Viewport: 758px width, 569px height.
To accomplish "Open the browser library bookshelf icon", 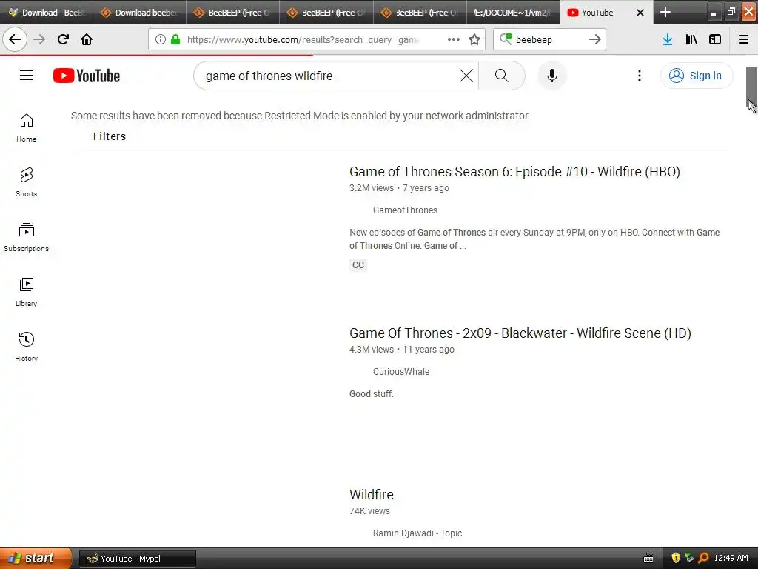I will tap(691, 40).
